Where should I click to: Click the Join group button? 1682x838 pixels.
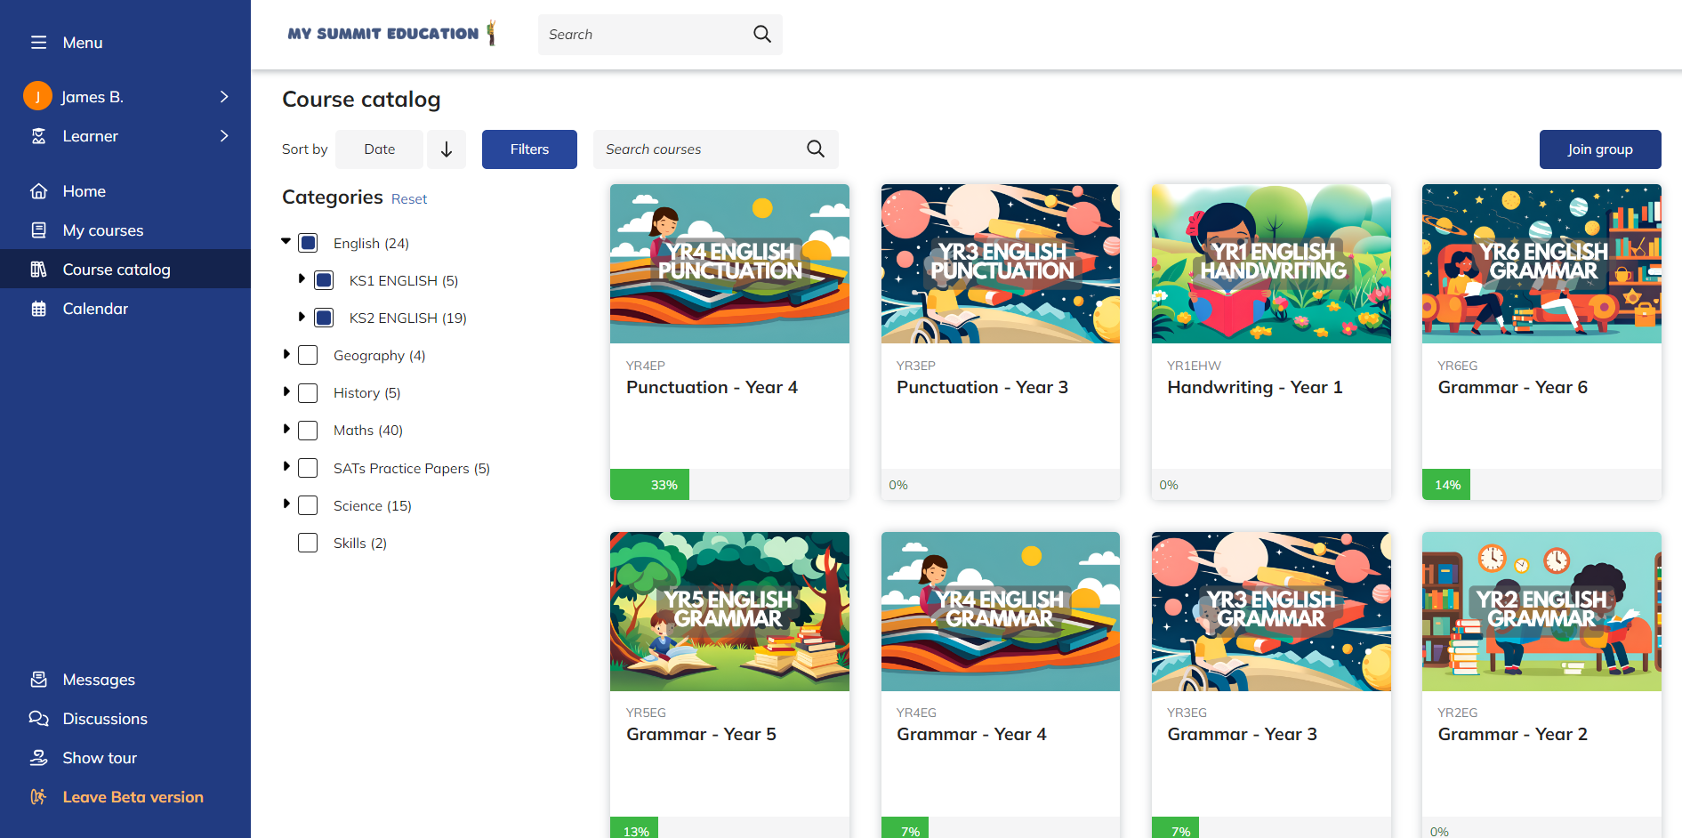1600,149
